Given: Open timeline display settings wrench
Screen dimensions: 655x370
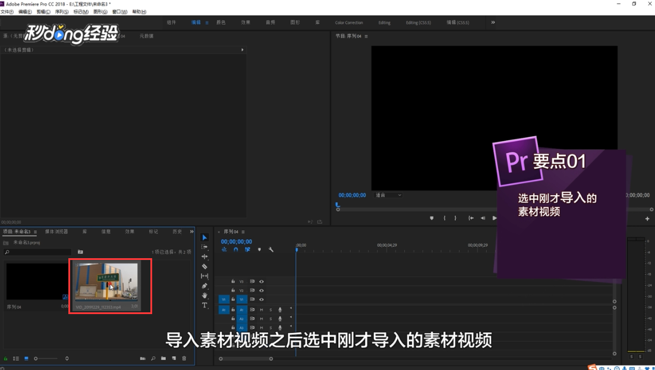Looking at the screenshot, I should tap(270, 250).
